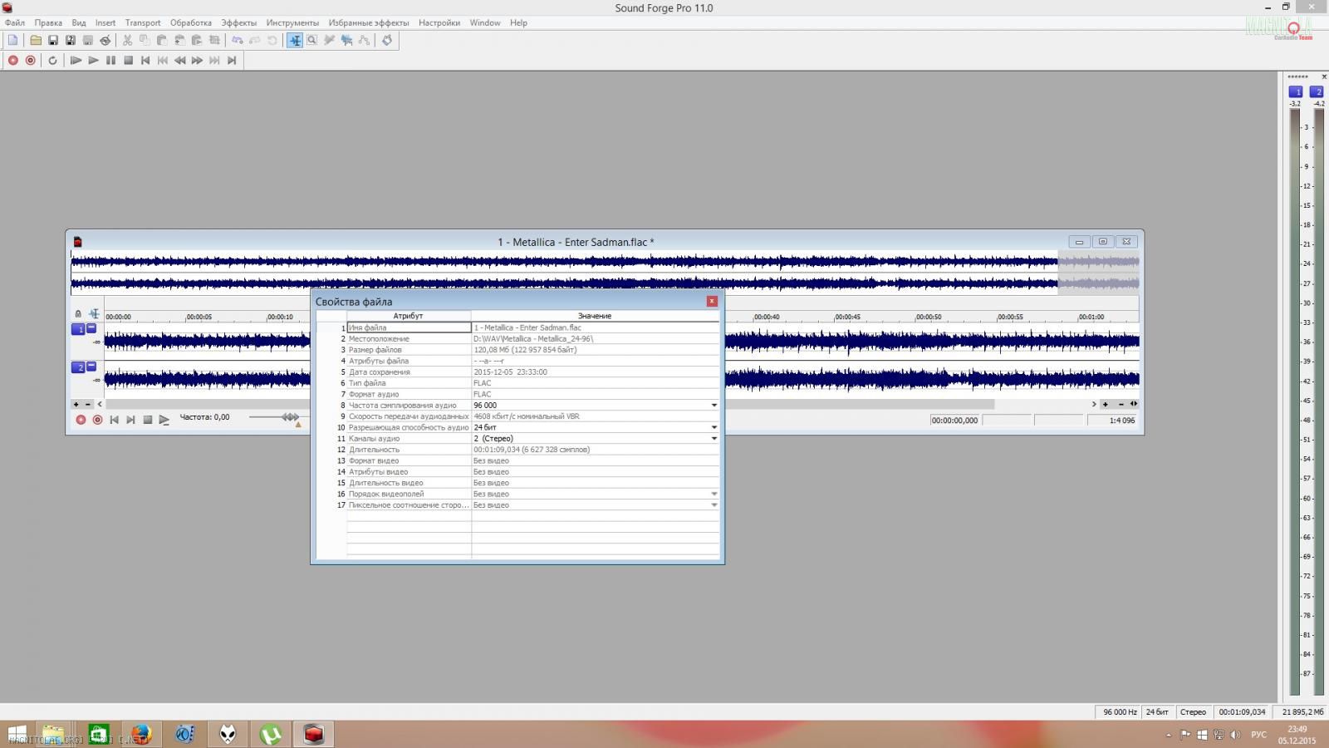Open the Обработка menu
1329x748 pixels.
point(191,22)
